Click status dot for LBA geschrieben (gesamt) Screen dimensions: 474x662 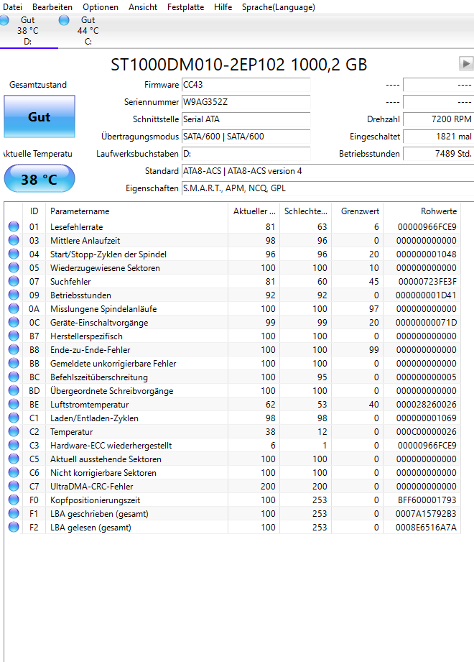click(x=14, y=513)
